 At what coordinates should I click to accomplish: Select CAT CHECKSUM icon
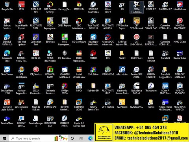[x=137, y=40]
